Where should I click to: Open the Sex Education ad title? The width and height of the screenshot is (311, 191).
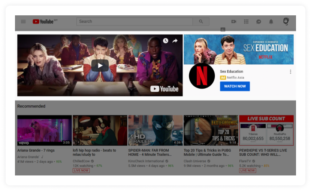pos(231,71)
